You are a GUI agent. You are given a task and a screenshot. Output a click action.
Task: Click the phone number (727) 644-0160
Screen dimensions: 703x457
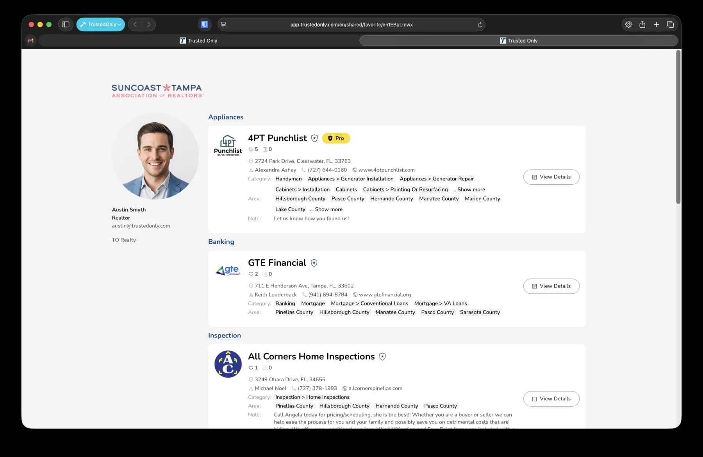coord(327,170)
